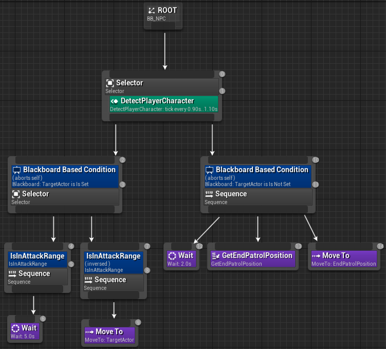Select the Sequence icon under Is Not Set condition
The image size is (386, 349).
209,194
